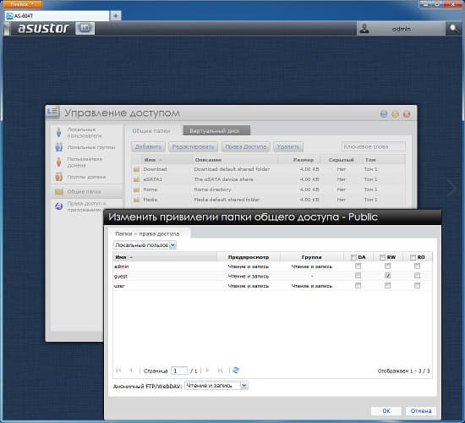465x423 pixels.
Task: Click the Group column header
Action: pos(311,257)
